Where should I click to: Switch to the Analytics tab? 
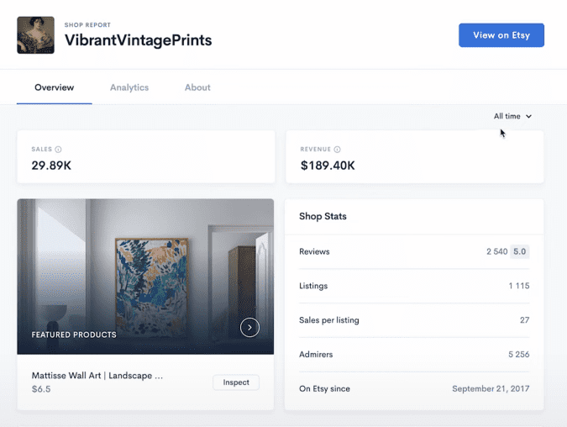[129, 87]
